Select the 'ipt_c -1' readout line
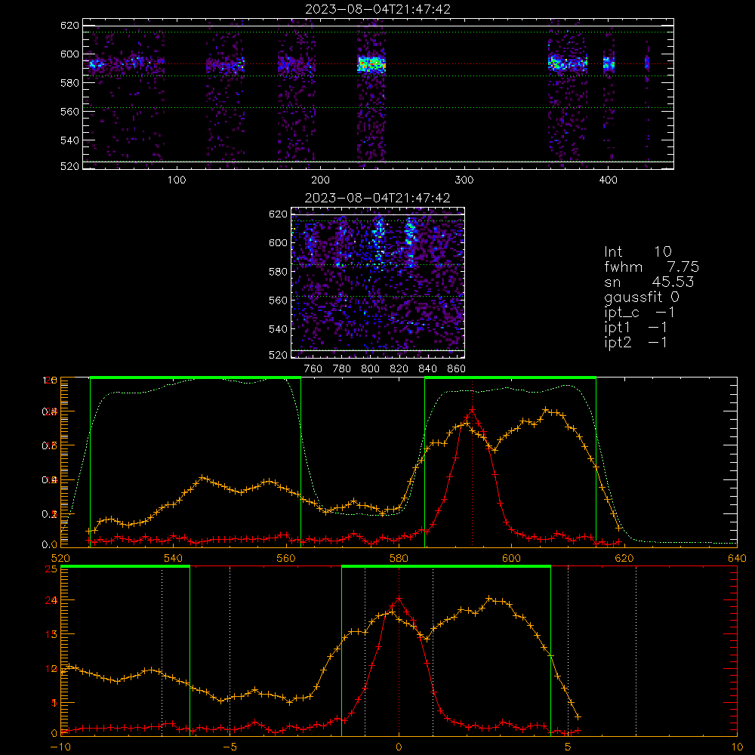The height and width of the screenshot is (755, 755). pyautogui.click(x=640, y=313)
